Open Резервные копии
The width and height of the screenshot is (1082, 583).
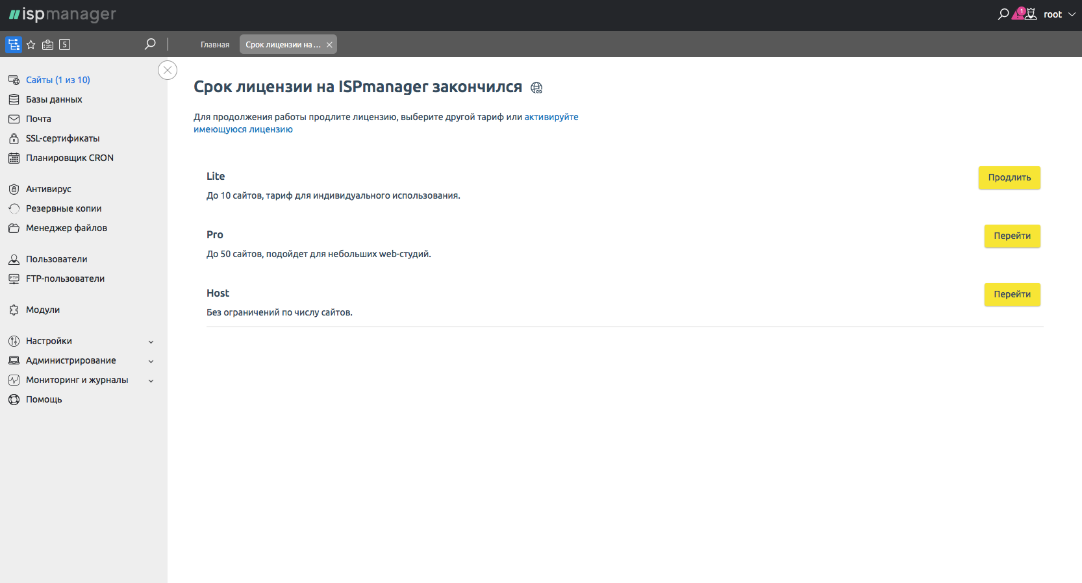(64, 208)
